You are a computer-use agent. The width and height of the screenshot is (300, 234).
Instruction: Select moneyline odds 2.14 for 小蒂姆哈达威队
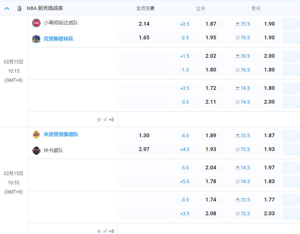point(145,24)
